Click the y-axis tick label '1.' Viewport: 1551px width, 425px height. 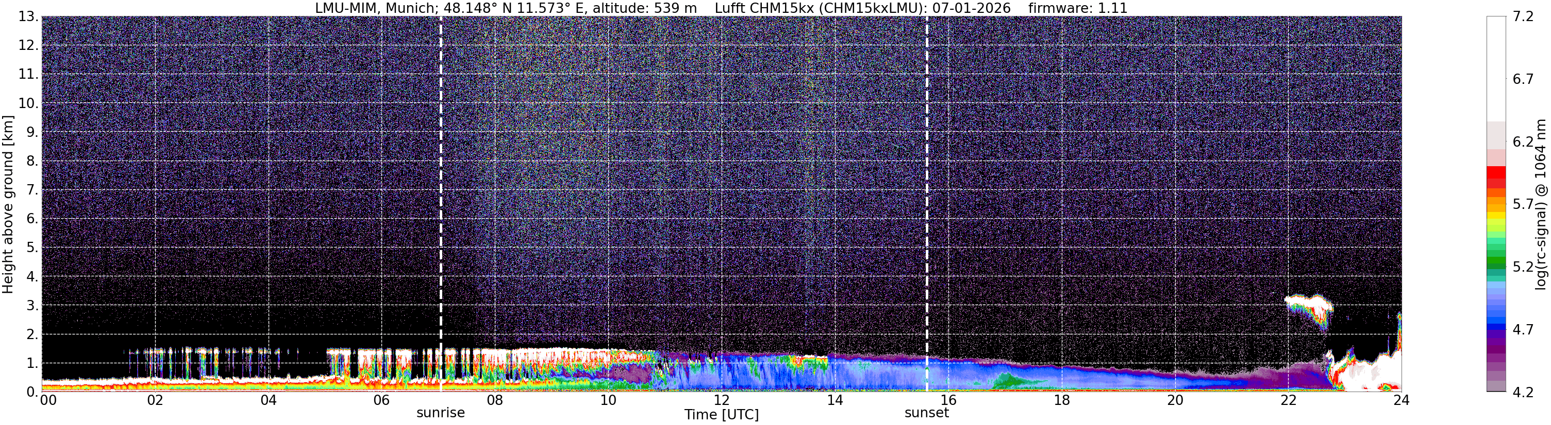click(32, 363)
